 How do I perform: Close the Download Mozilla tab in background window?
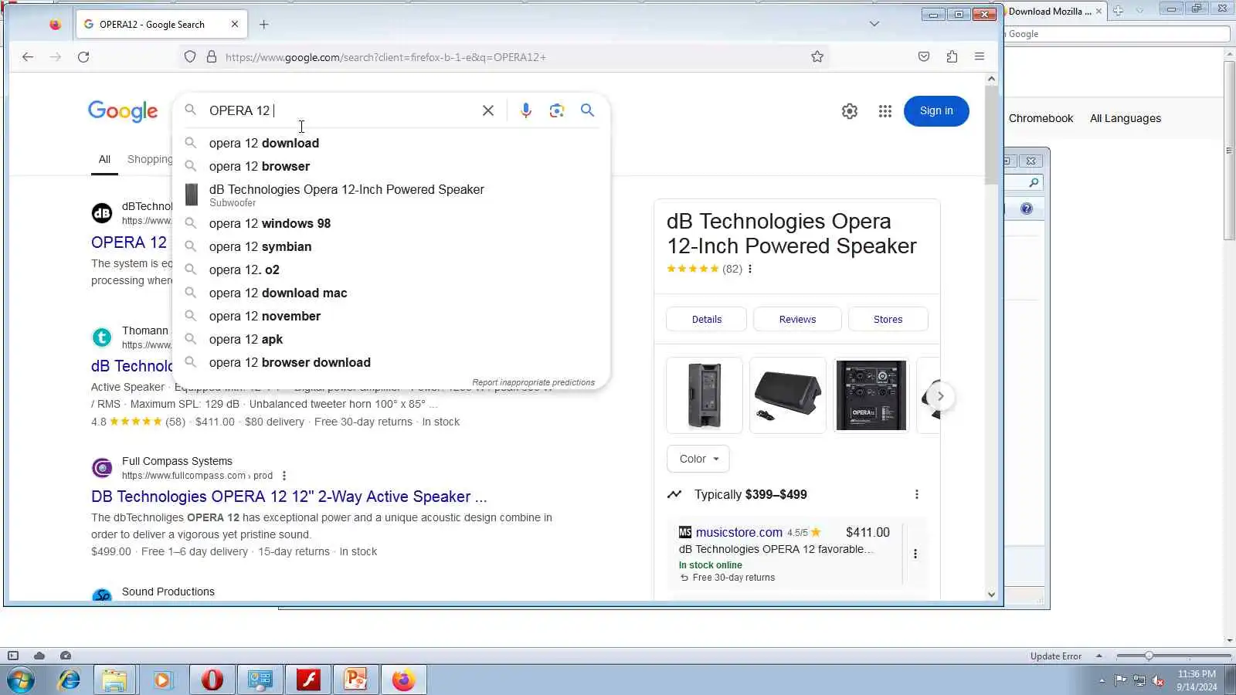[x=1098, y=11]
